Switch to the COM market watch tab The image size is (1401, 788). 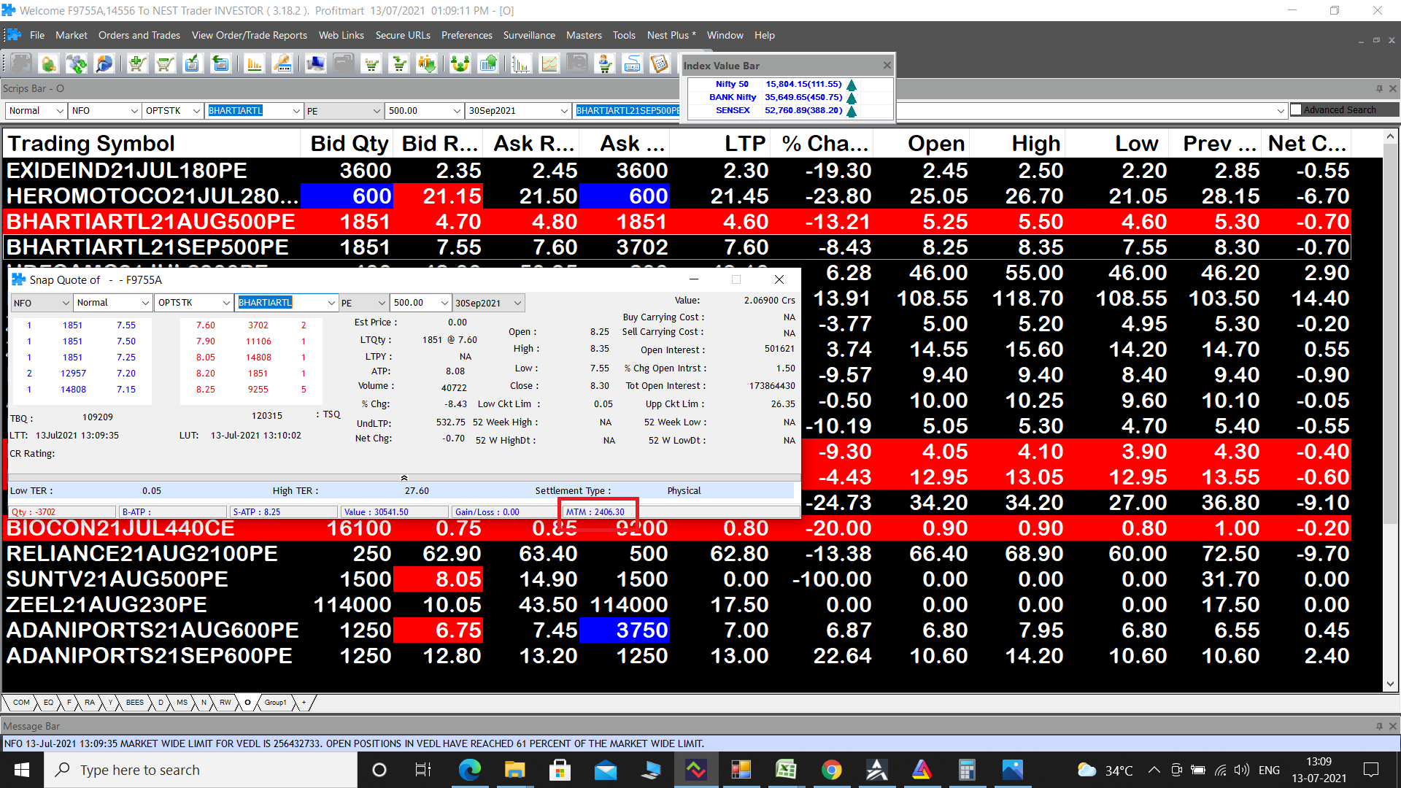[21, 703]
